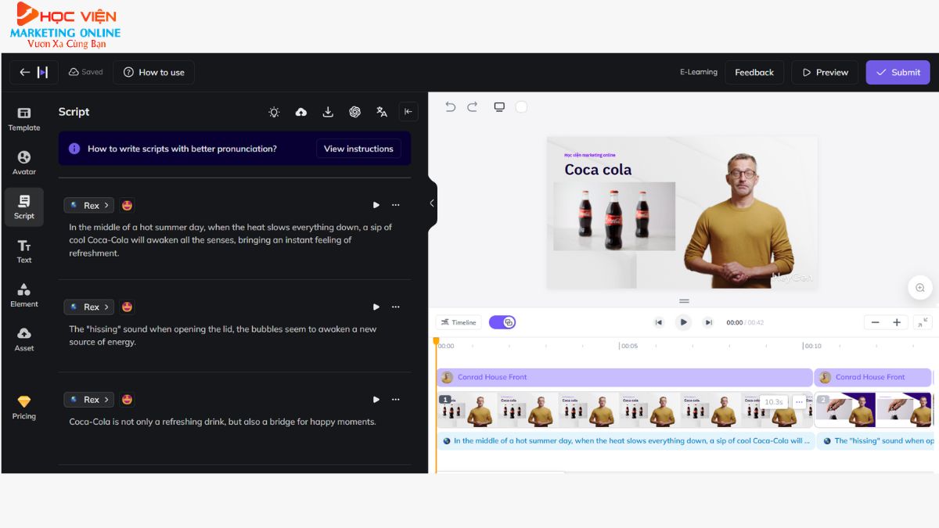Click the "In the middle of a hot" audio clip

coord(625,441)
